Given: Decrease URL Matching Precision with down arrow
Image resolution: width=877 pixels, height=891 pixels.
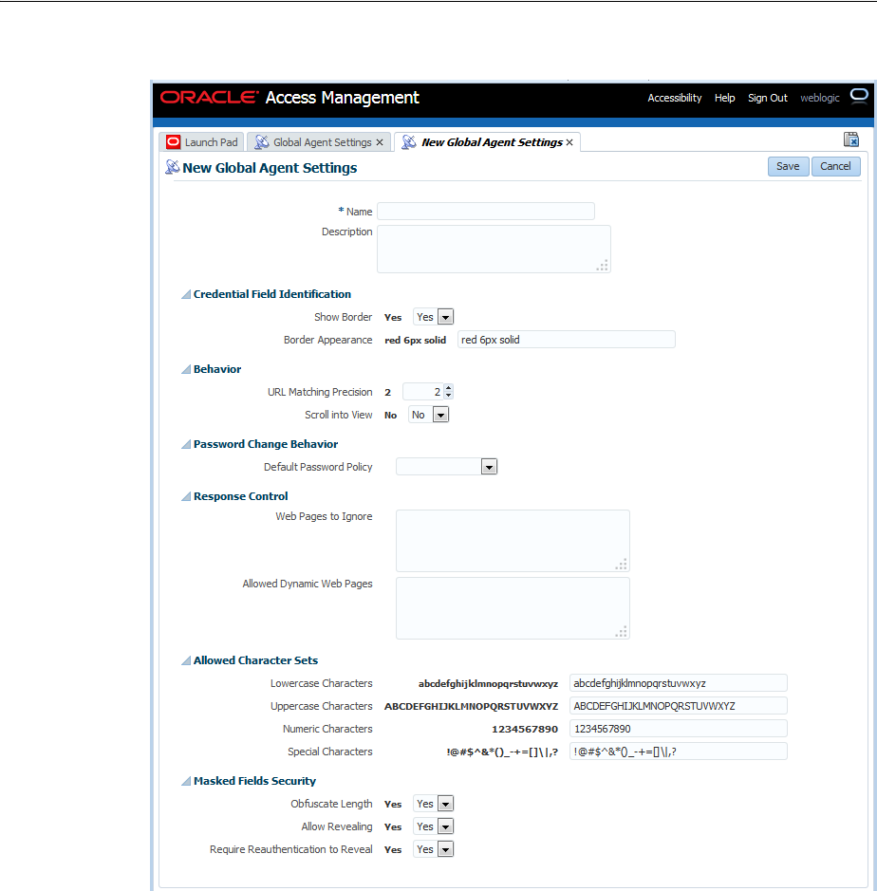Looking at the screenshot, I should click(448, 396).
